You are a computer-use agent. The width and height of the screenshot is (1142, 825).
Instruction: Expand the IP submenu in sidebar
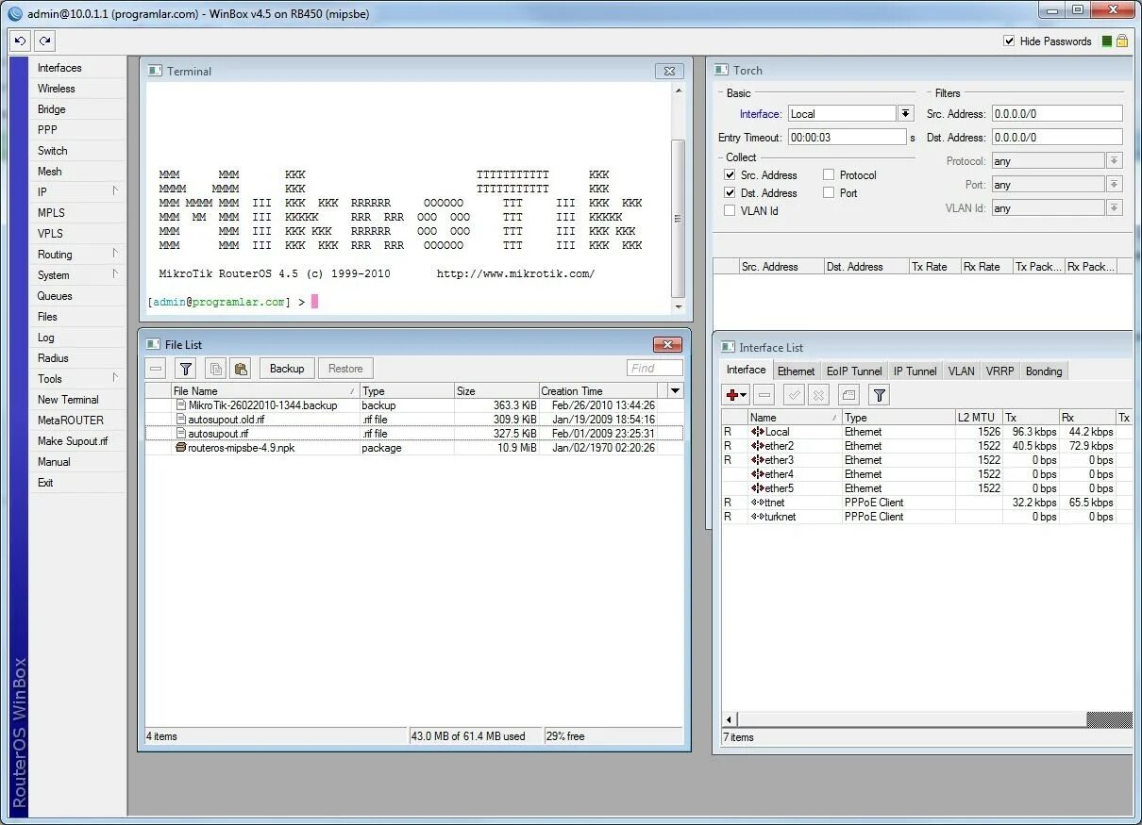pos(115,191)
